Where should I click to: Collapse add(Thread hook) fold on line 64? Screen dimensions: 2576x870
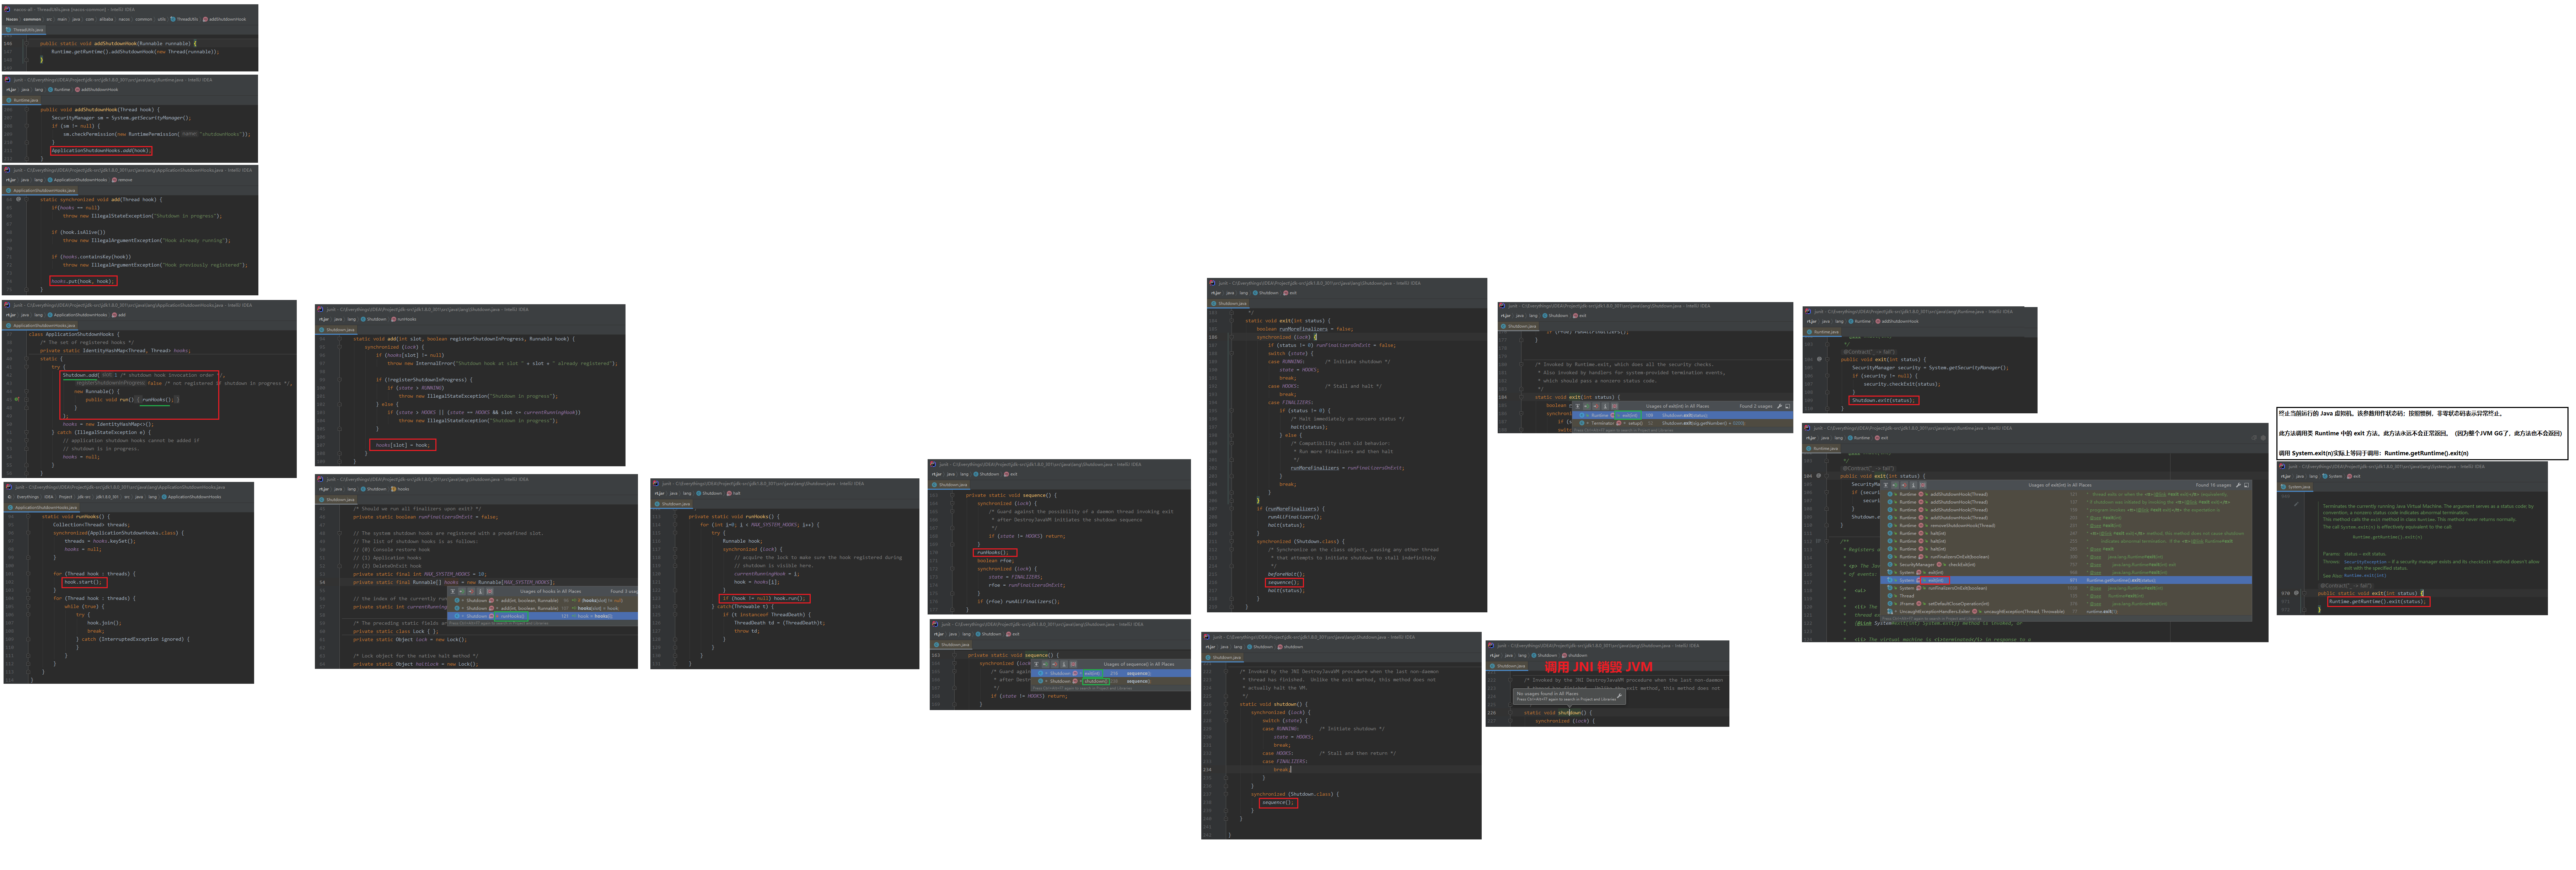(x=26, y=199)
